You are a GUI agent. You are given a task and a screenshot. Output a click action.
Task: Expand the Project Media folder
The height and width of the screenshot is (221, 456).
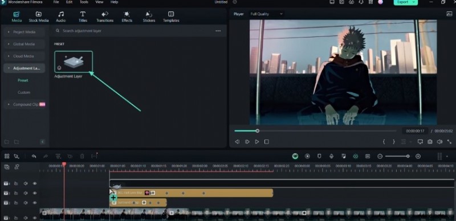tap(25, 32)
